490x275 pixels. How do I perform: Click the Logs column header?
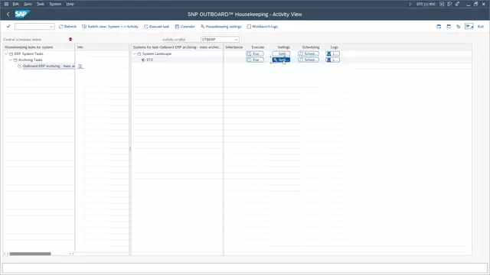[x=335, y=47]
